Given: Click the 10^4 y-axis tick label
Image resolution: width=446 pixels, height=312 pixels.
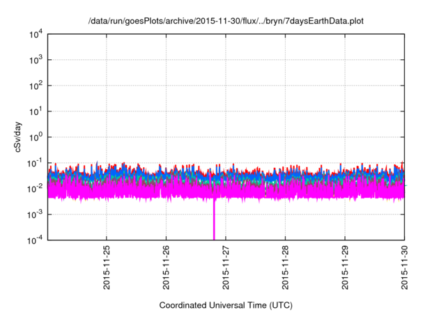Looking at the screenshot, I should coord(36,34).
